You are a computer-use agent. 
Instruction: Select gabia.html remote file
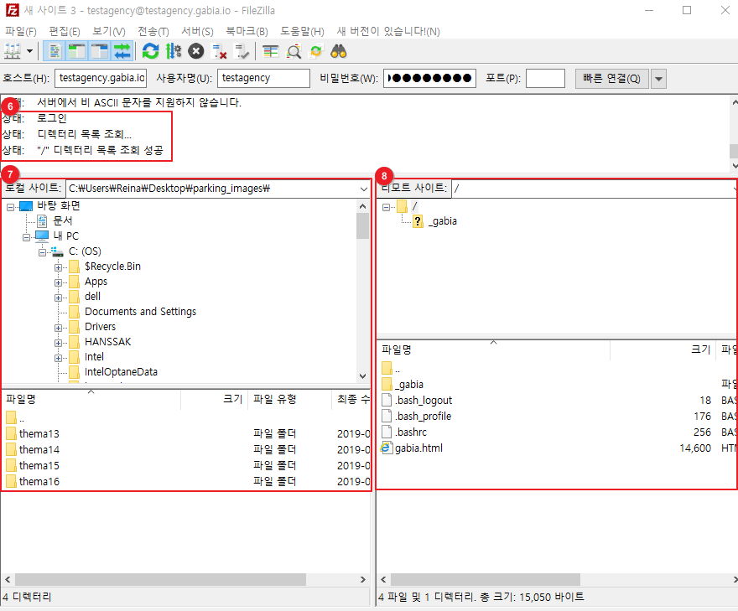[418, 448]
